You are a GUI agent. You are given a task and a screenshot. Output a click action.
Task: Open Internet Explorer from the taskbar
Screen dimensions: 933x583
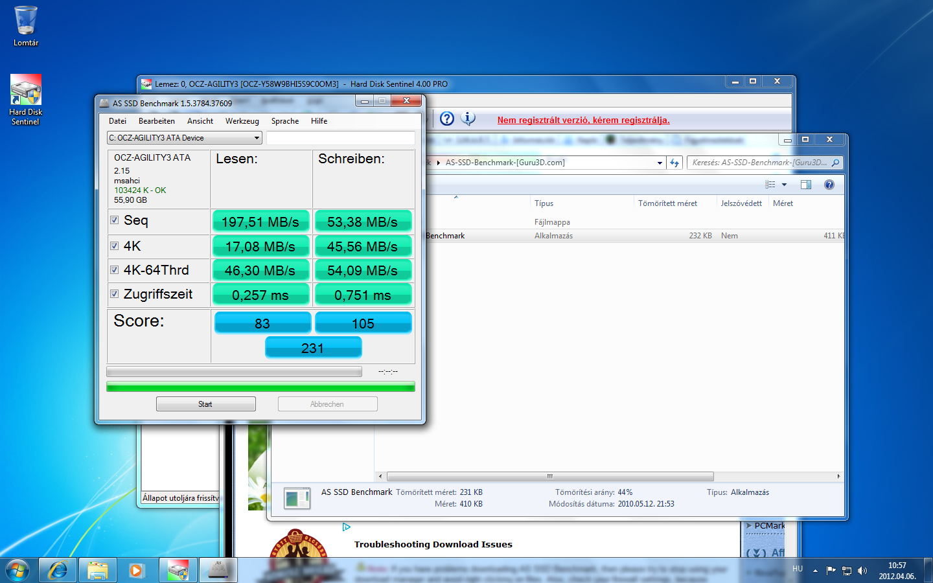coord(58,571)
